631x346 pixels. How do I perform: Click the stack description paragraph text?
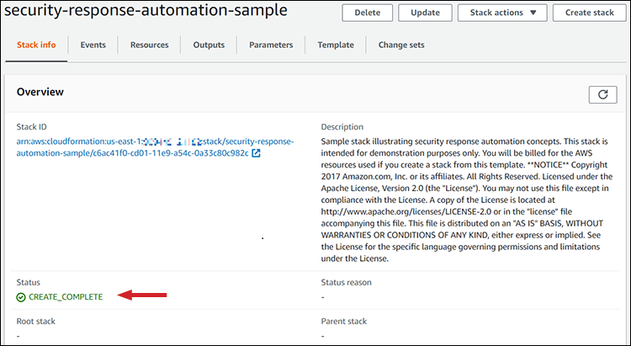(x=467, y=200)
